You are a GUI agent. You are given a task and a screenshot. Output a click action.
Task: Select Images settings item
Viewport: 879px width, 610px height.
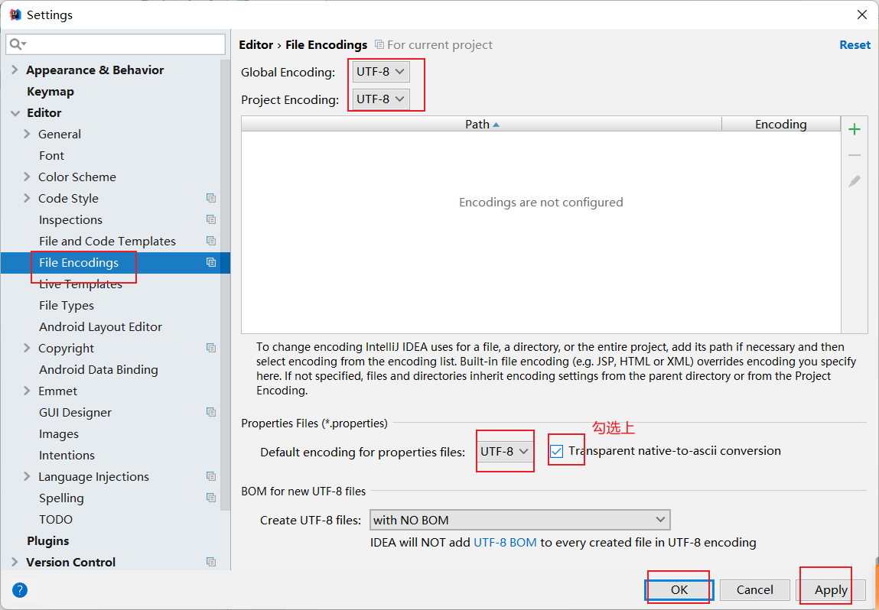click(x=58, y=433)
